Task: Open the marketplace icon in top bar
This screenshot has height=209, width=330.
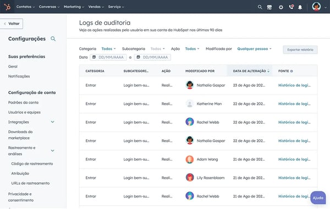Action: tap(269, 7)
